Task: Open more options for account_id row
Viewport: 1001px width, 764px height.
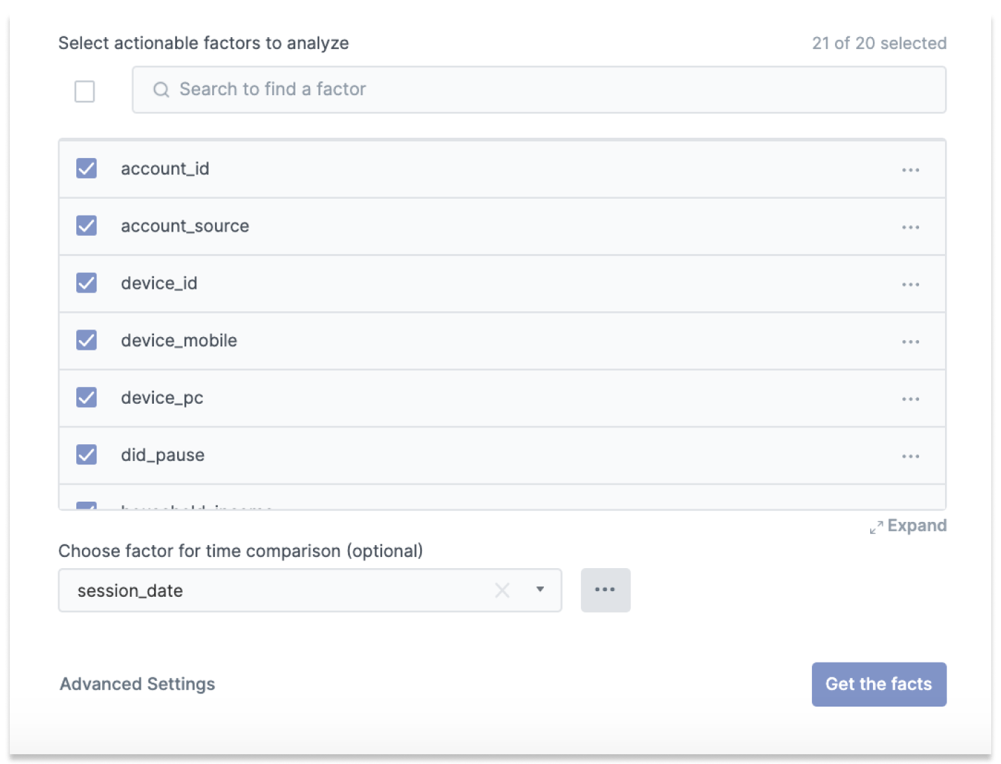Action: (910, 170)
